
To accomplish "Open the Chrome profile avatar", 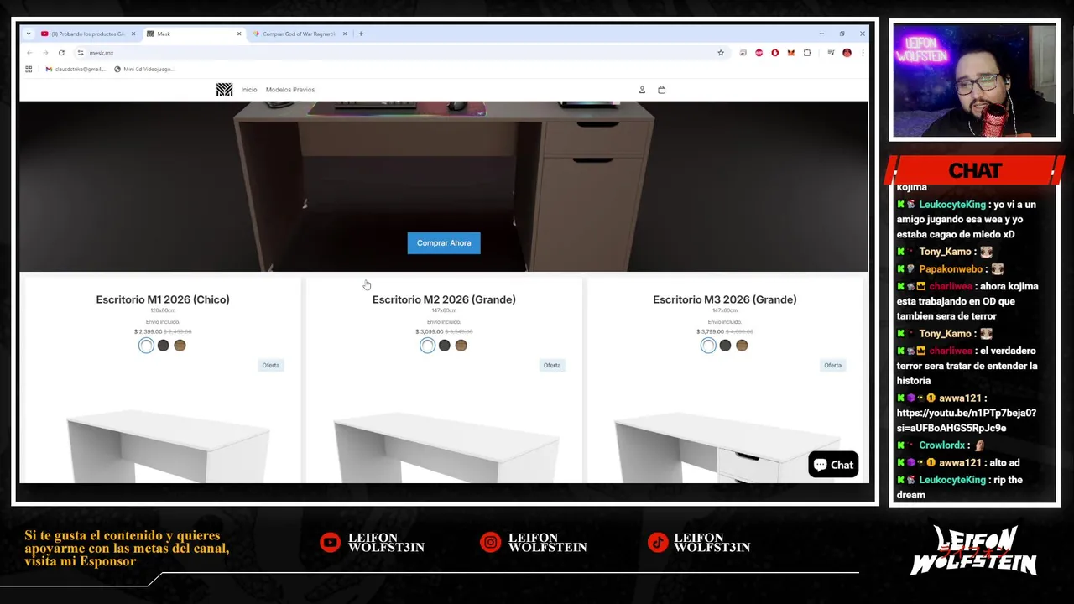I will 847,53.
